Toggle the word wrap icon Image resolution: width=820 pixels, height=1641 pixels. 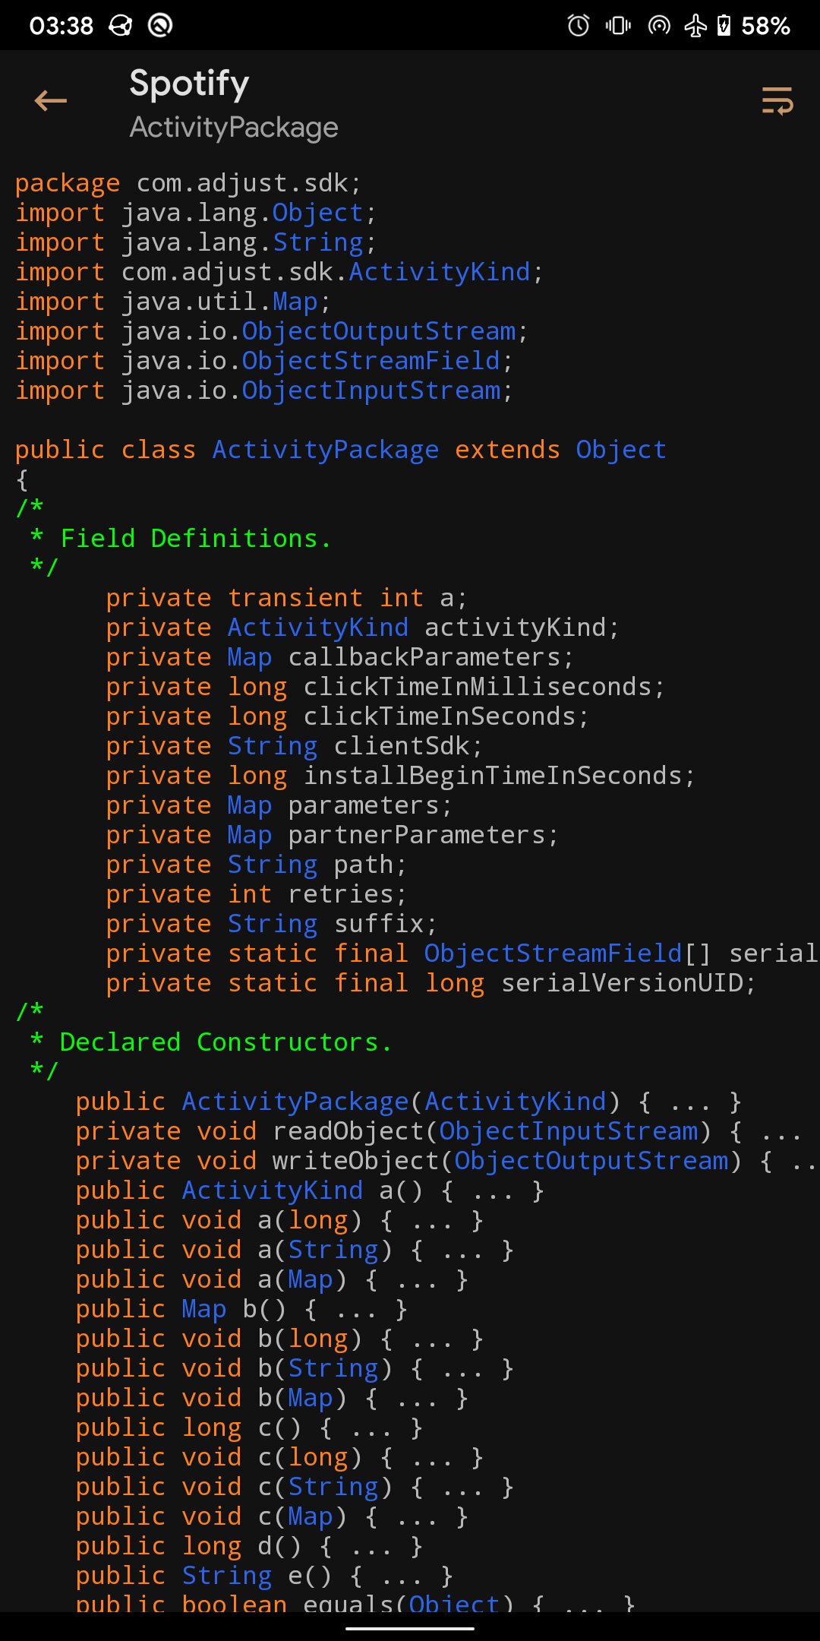pyautogui.click(x=777, y=100)
